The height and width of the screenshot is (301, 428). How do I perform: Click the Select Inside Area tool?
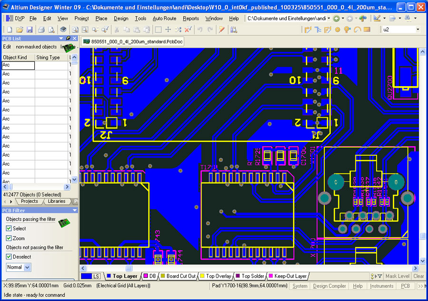tap(158, 30)
